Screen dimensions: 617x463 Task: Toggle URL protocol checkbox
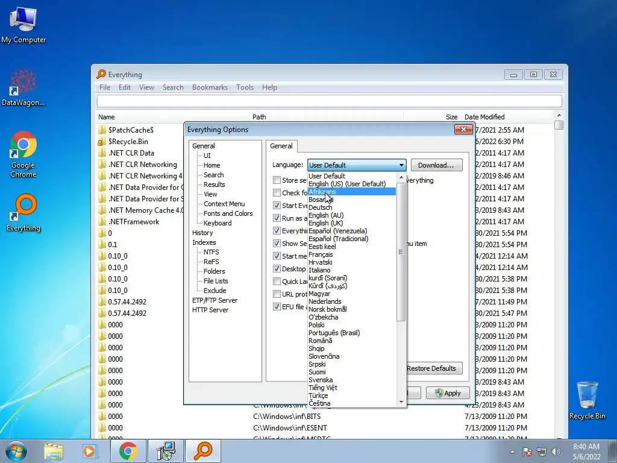pos(277,294)
